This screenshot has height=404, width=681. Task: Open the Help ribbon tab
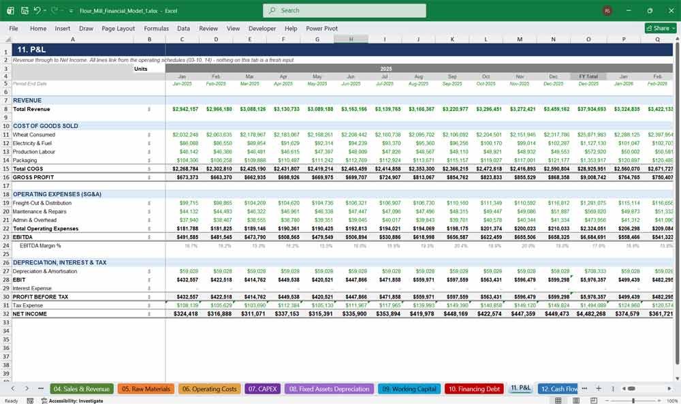(x=291, y=28)
